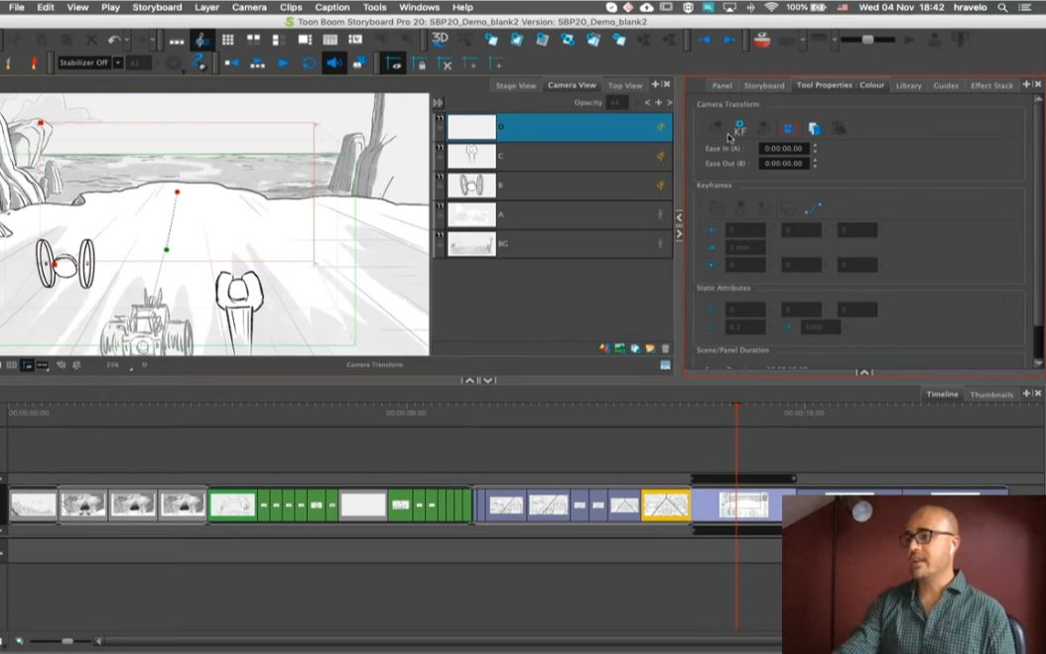Click the blue Play button in the toolbar
The image size is (1046, 654).
pyautogui.click(x=282, y=62)
